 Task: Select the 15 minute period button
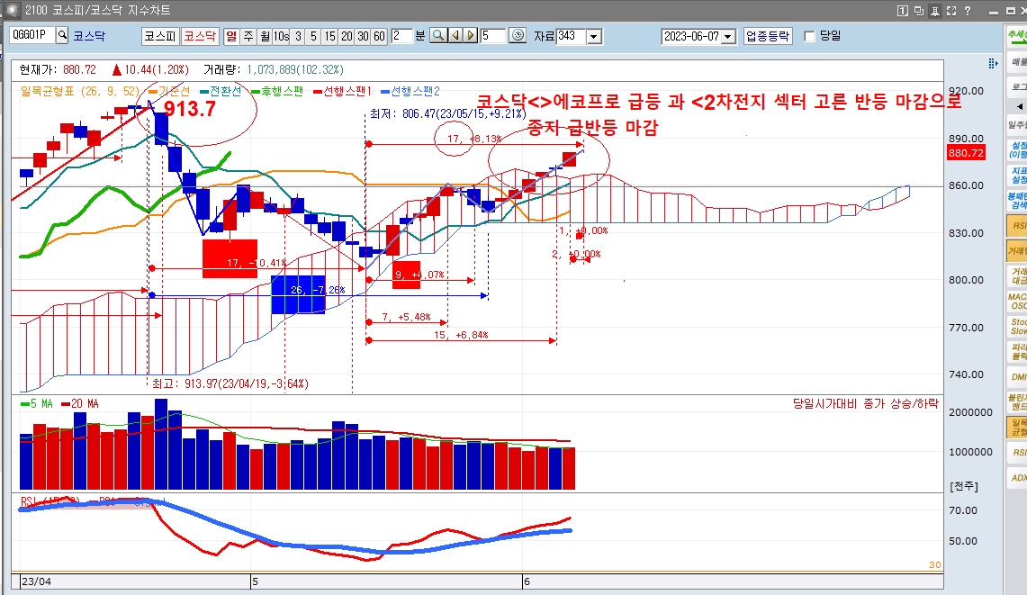pyautogui.click(x=329, y=36)
